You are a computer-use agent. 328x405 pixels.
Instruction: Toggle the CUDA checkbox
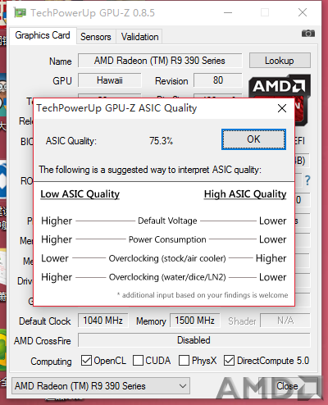point(138,361)
